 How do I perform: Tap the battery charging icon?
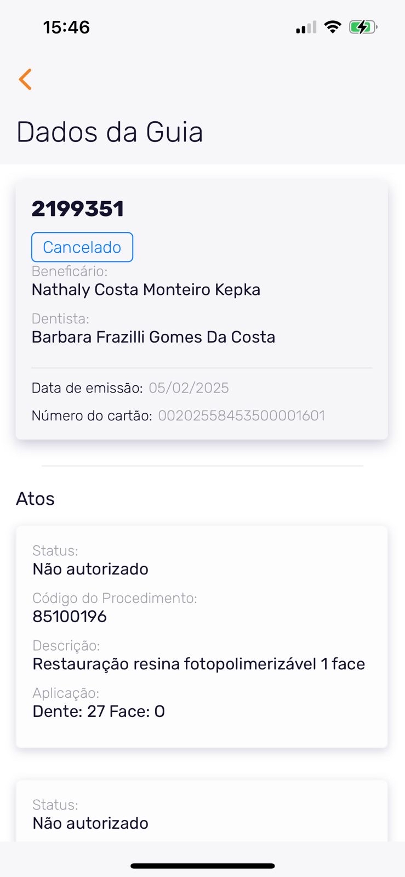pyautogui.click(x=363, y=27)
